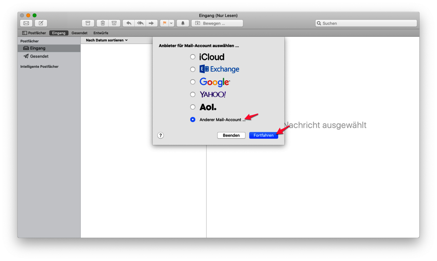Click the Postfächer sidebar section heading
Image resolution: width=437 pixels, height=261 pixels.
(29, 41)
